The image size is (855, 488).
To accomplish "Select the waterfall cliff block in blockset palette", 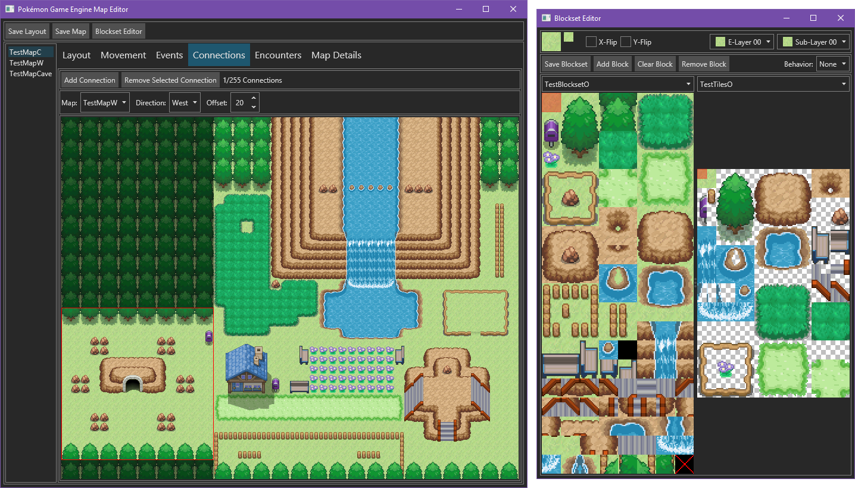I will point(665,350).
